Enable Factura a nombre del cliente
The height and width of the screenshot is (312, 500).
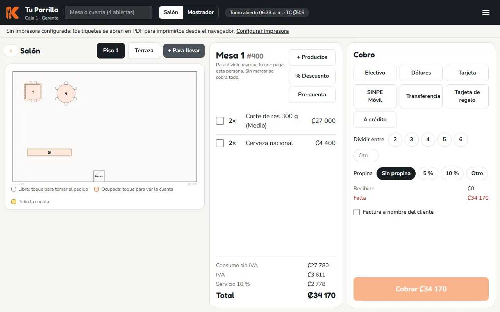[x=357, y=212]
